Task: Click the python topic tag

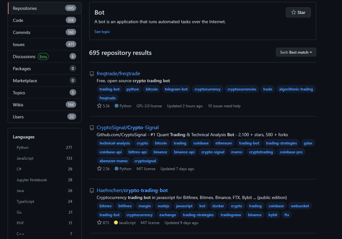Action: click(x=133, y=89)
